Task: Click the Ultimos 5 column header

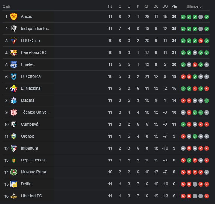Action: click(194, 6)
